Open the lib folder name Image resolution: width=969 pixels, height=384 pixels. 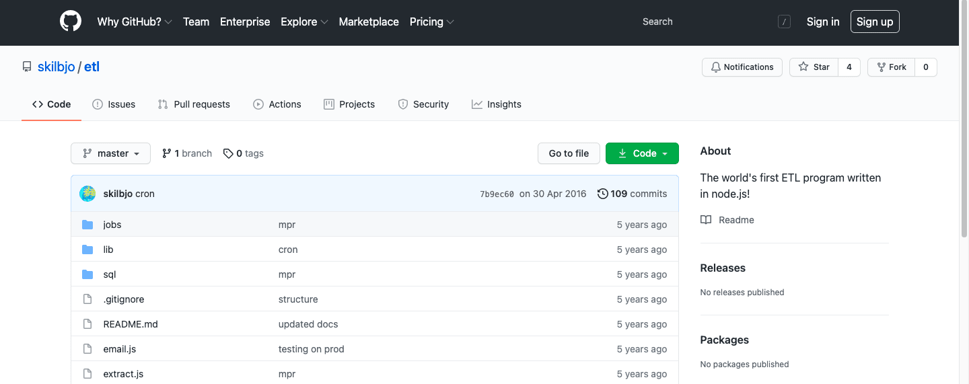(108, 249)
